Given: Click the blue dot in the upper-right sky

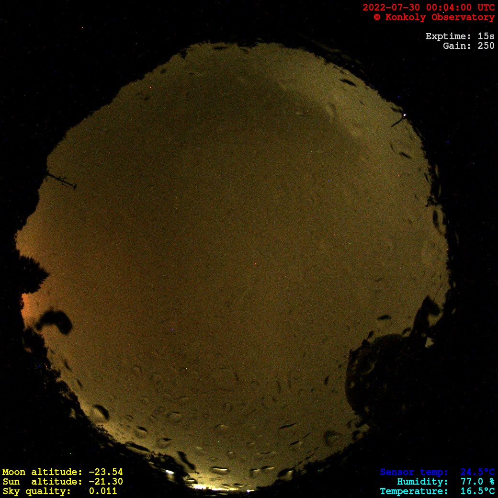Looking at the screenshot, I should (x=329, y=181).
